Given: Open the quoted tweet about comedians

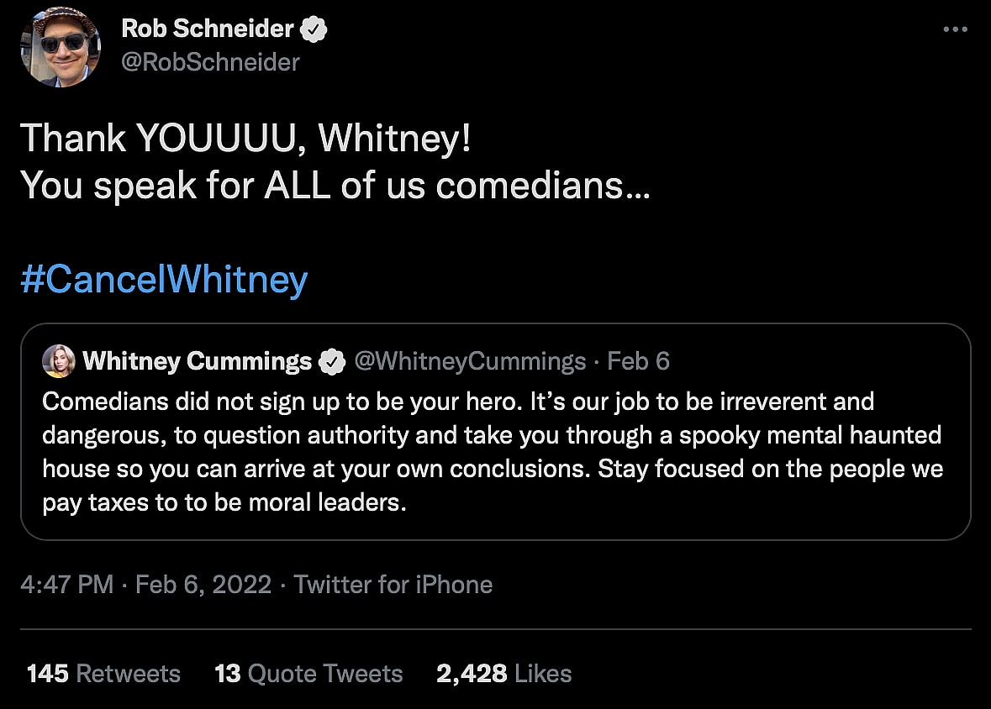Looking at the screenshot, I should tap(494, 454).
